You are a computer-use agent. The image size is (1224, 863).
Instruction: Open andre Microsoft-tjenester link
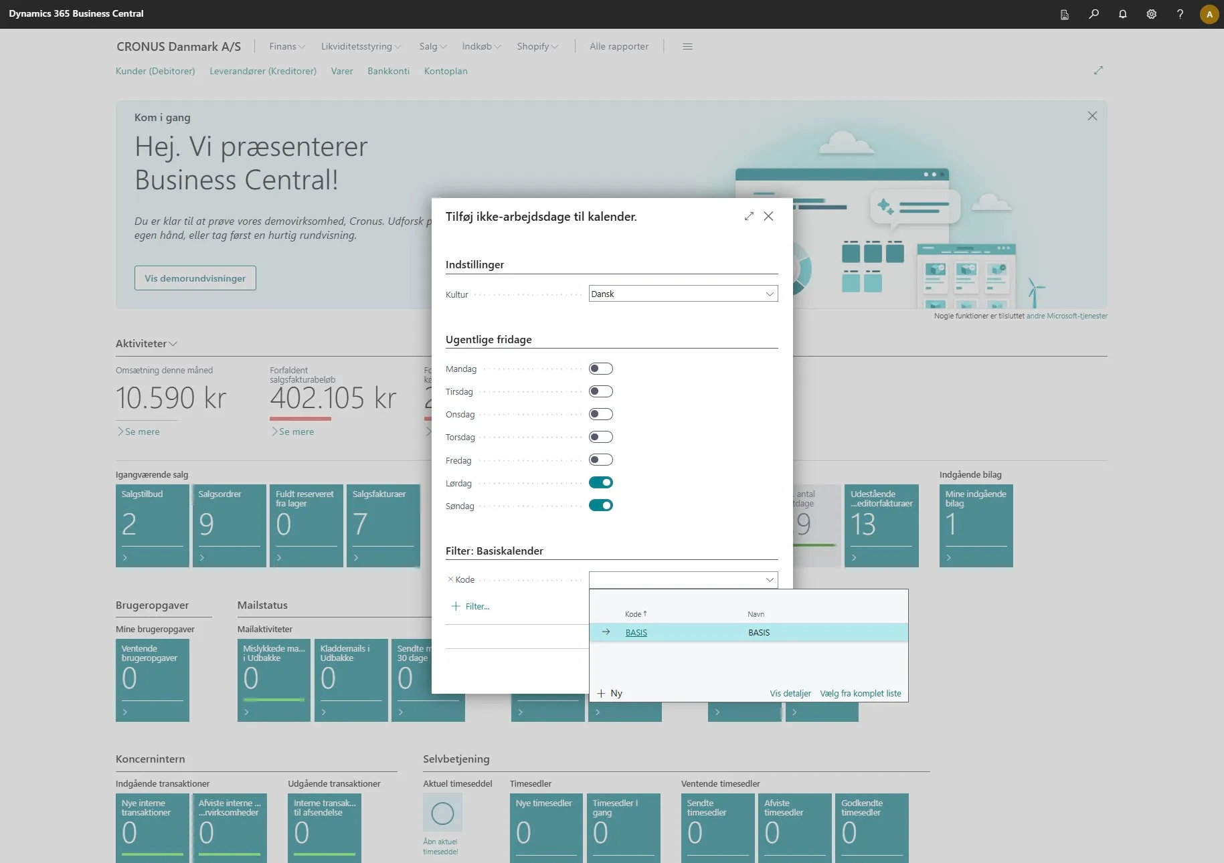tap(1067, 316)
